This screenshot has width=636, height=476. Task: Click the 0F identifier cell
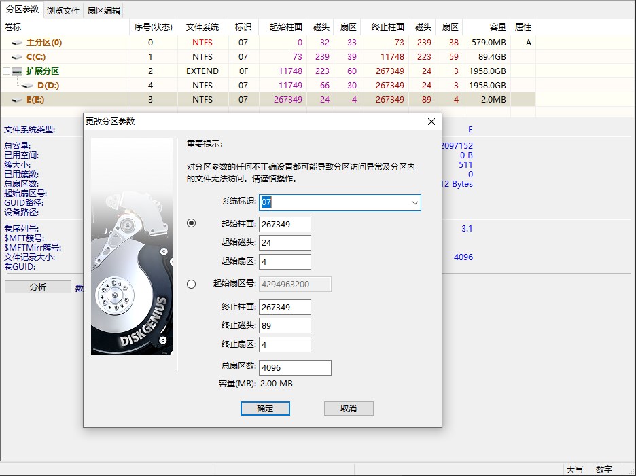243,71
